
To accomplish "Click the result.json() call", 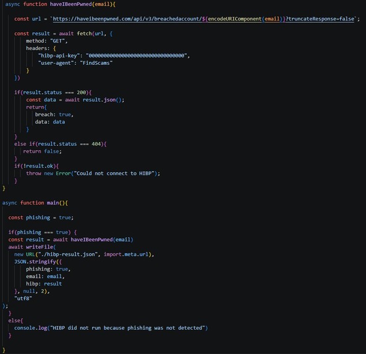I will 102,100.
